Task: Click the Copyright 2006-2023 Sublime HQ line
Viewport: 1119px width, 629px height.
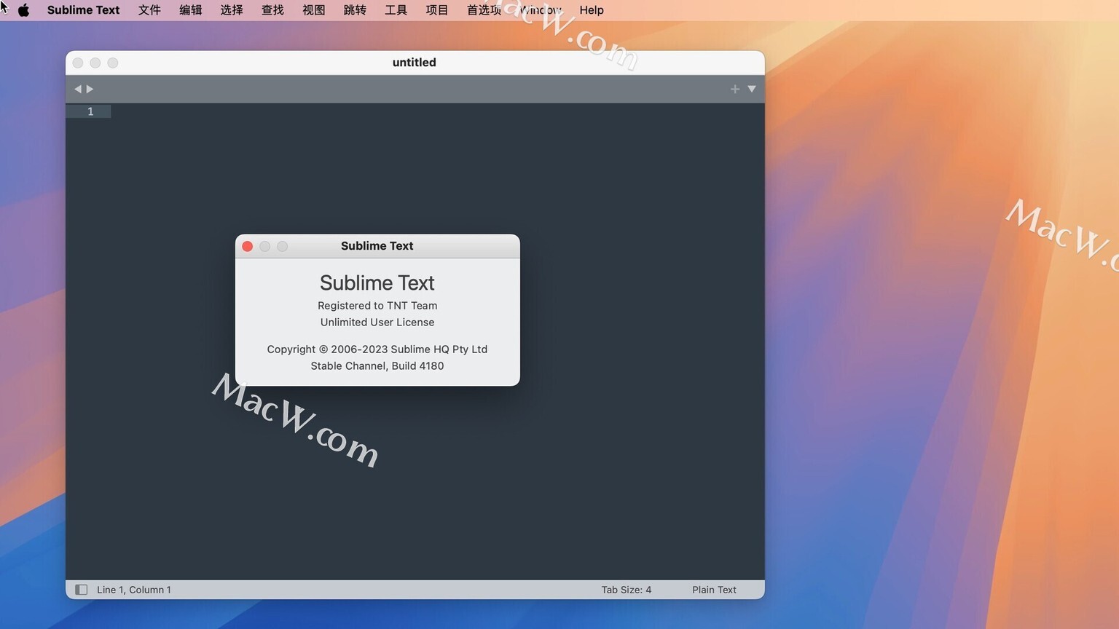Action: 377,349
